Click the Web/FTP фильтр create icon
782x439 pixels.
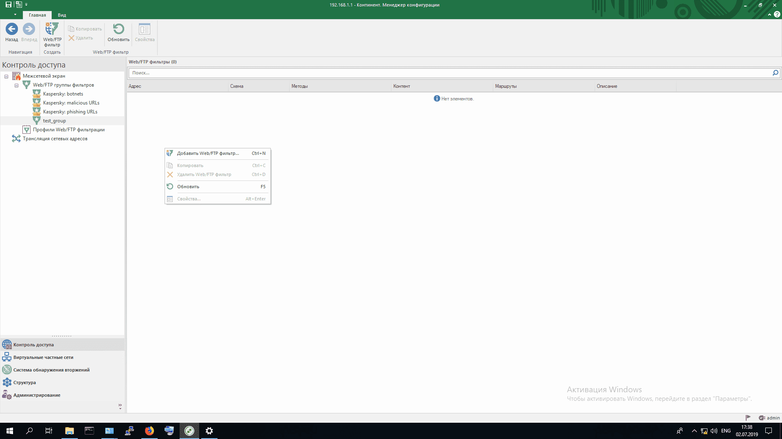(x=52, y=29)
